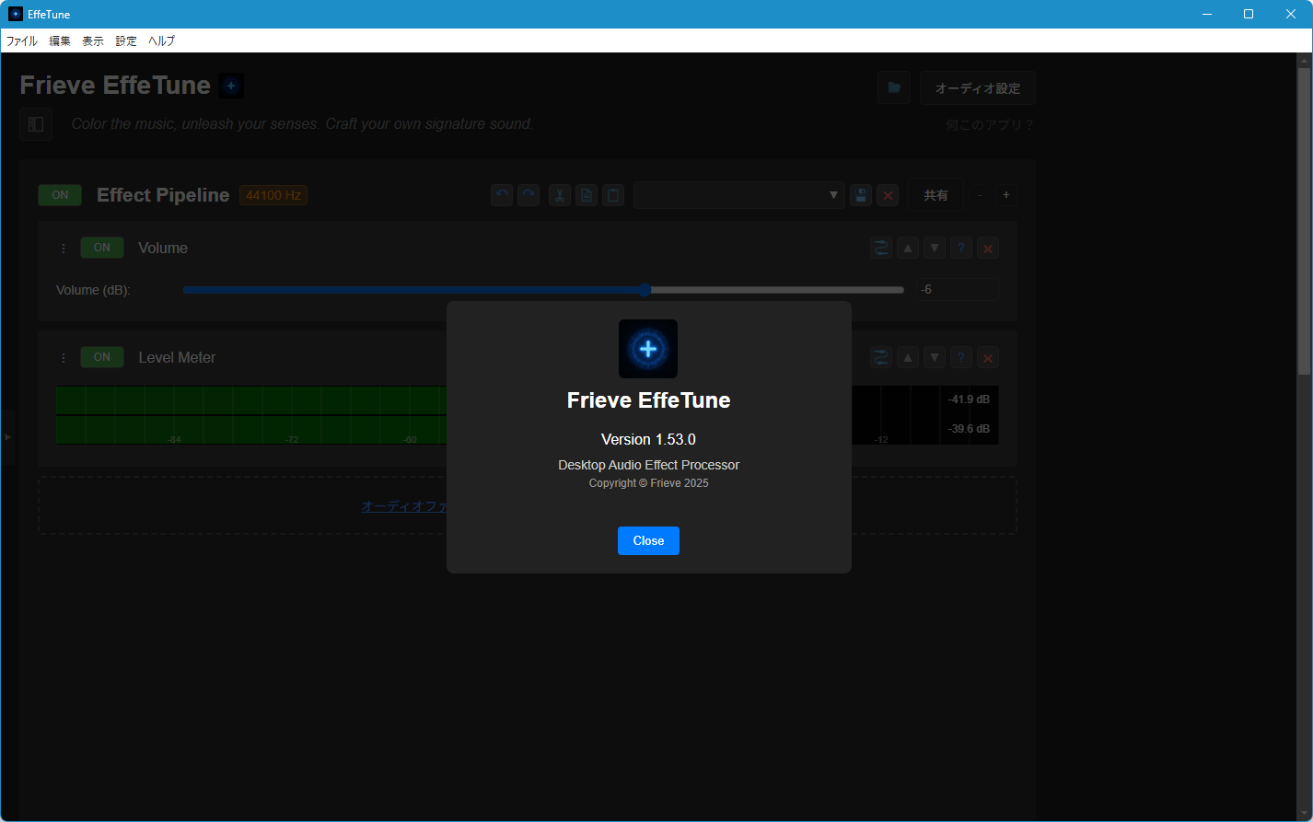This screenshot has width=1313, height=822.
Task: Click the Volume effect title
Action: pos(163,248)
